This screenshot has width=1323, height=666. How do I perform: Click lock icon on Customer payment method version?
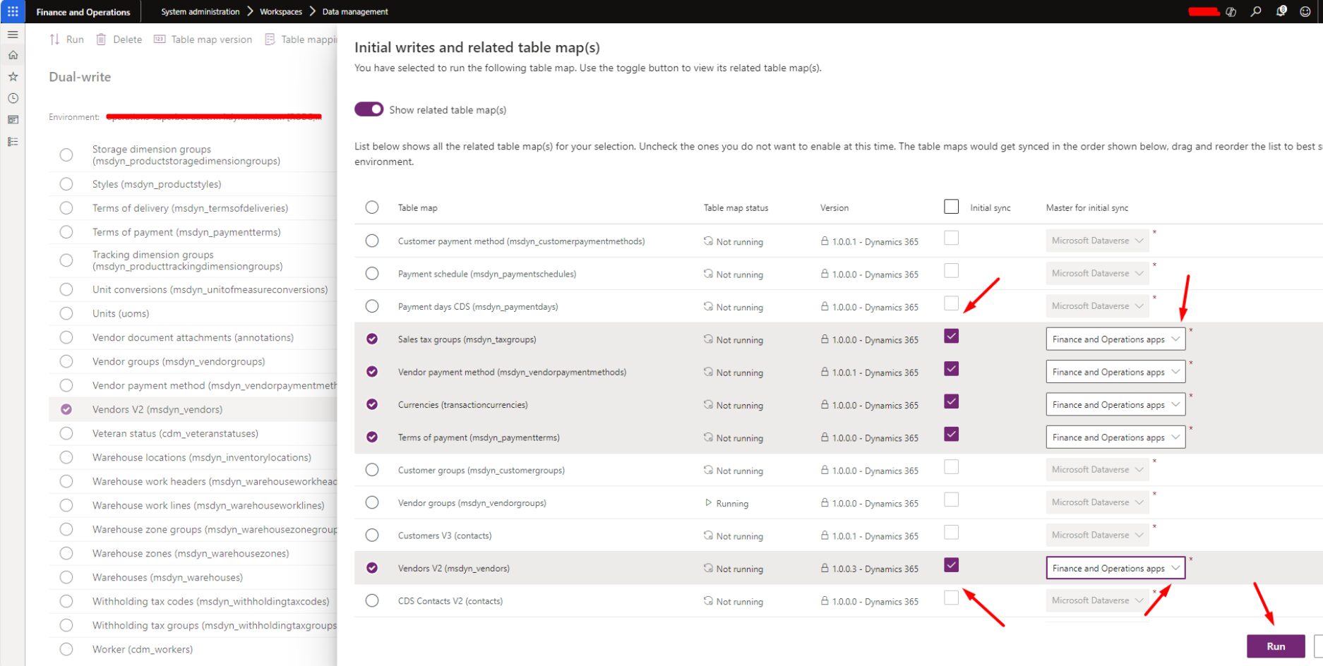click(x=825, y=241)
